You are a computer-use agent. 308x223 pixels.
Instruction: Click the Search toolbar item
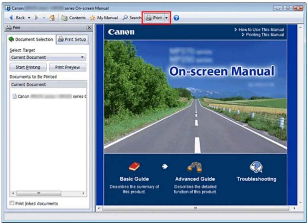(x=131, y=18)
